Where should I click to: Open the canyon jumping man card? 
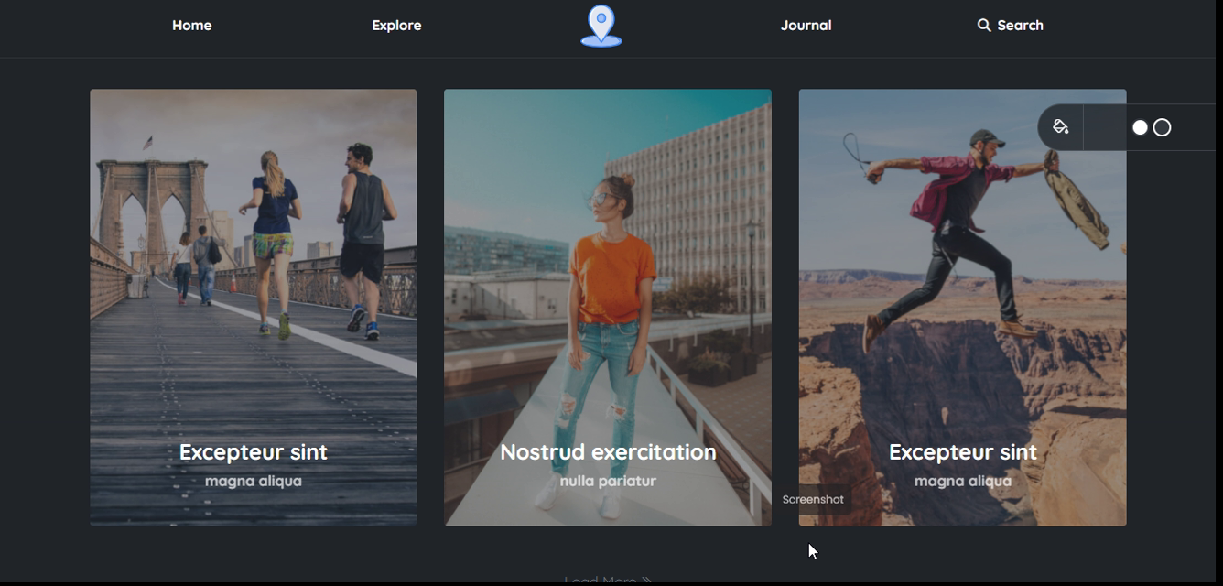(x=962, y=307)
